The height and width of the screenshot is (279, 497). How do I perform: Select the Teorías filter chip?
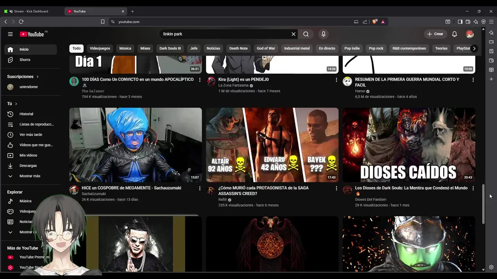click(441, 48)
